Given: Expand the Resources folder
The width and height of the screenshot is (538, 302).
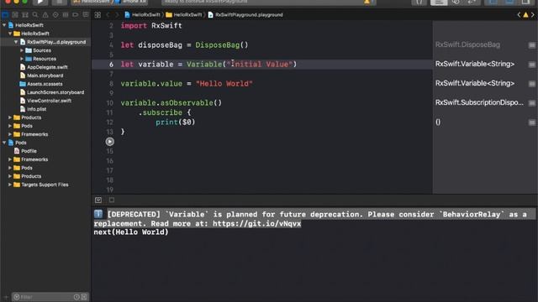Looking at the screenshot, I should [22, 59].
